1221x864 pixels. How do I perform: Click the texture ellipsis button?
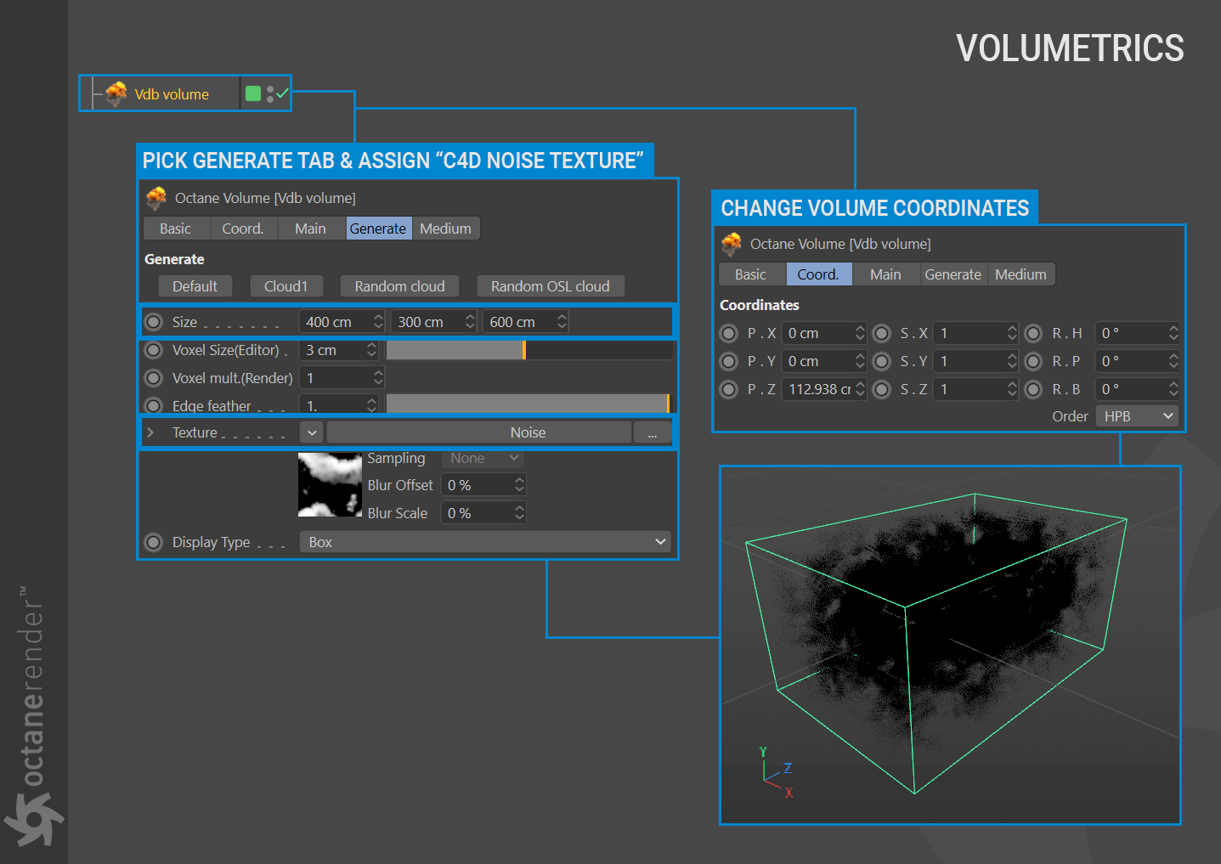click(x=653, y=432)
